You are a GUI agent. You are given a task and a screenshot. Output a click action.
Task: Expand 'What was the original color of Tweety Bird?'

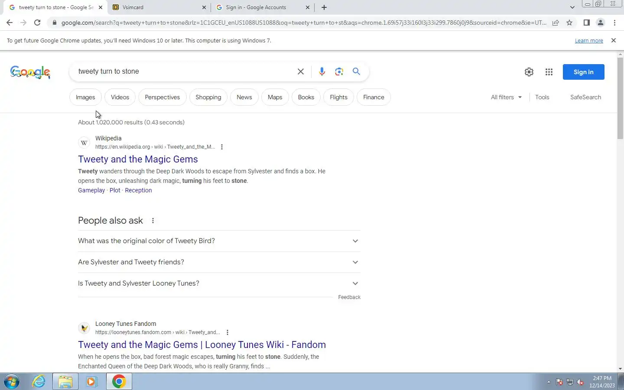pyautogui.click(x=219, y=241)
